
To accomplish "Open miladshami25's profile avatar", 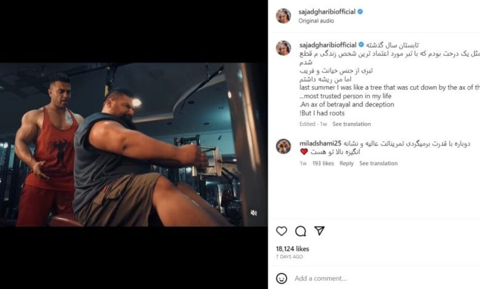I will point(283,146).
